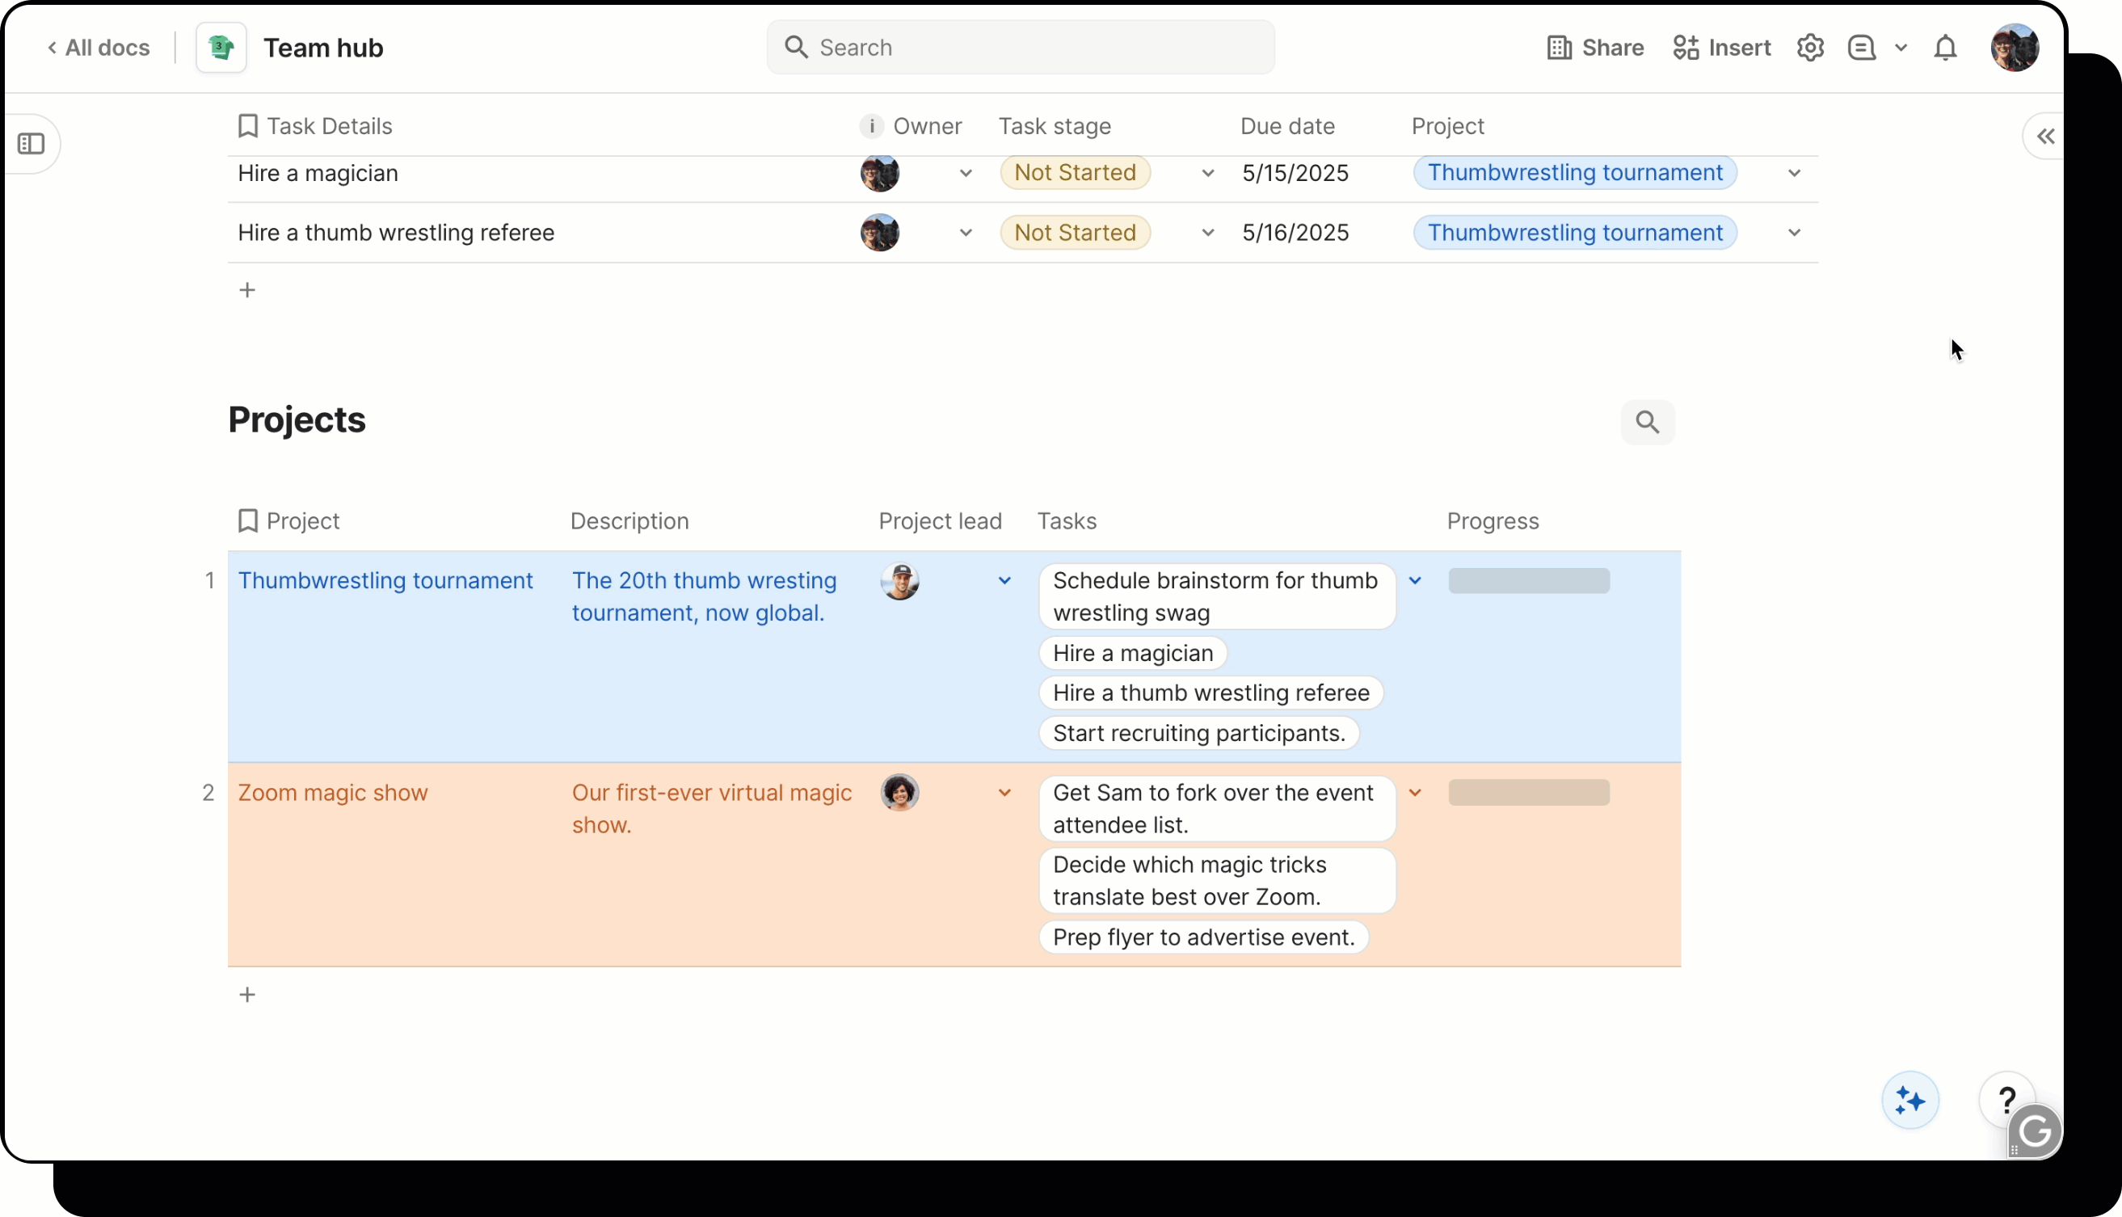Open Thumbwrestling tournament project row name
Image resolution: width=2122 pixels, height=1217 pixels.
[385, 580]
